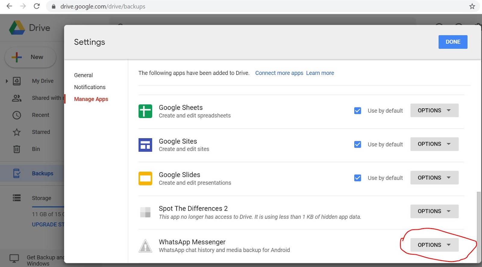Click 'Create and edit spreadsheets' description
Screen dimensions: 482x267
[195, 116]
